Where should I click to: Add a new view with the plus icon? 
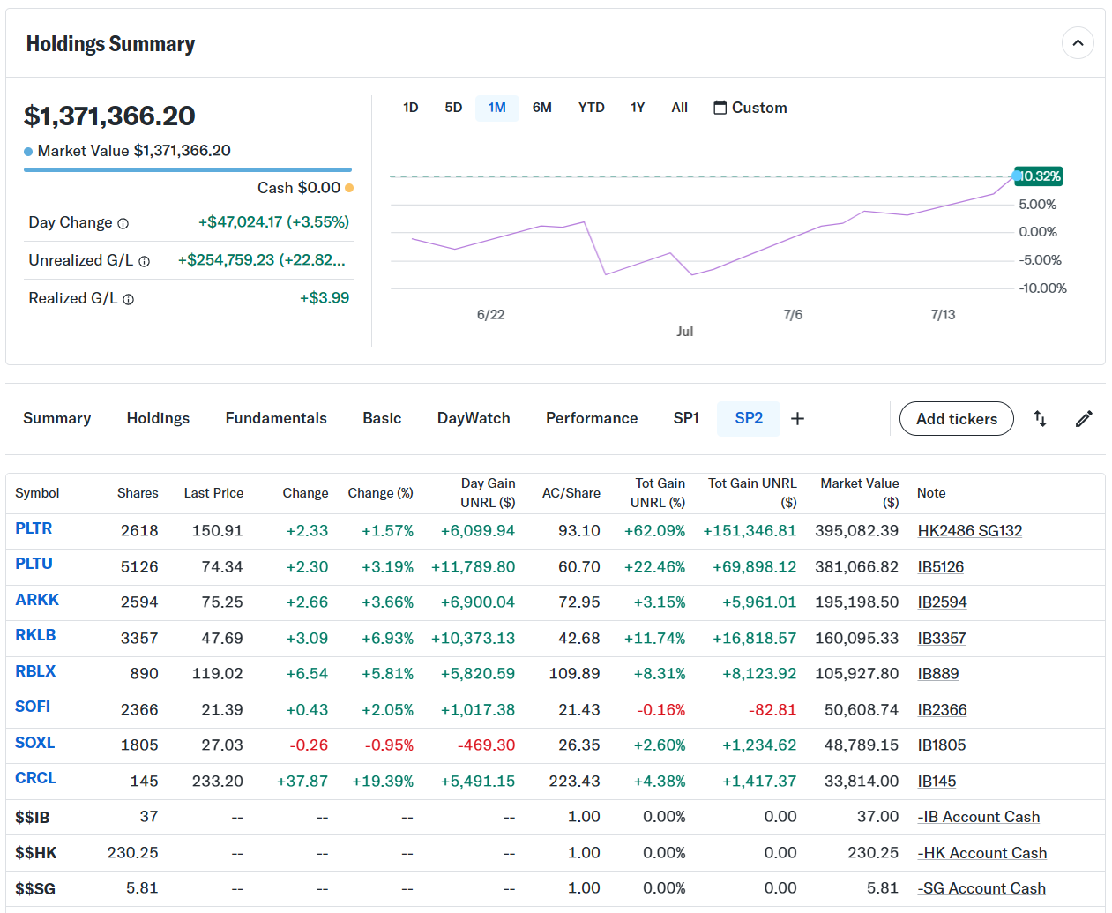click(797, 419)
